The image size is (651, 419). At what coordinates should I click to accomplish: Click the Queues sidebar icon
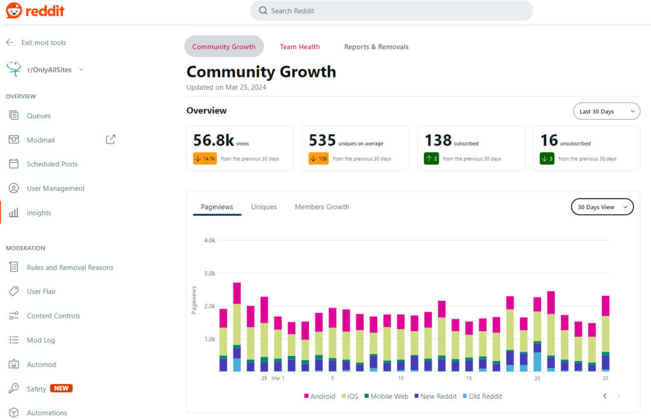13,116
